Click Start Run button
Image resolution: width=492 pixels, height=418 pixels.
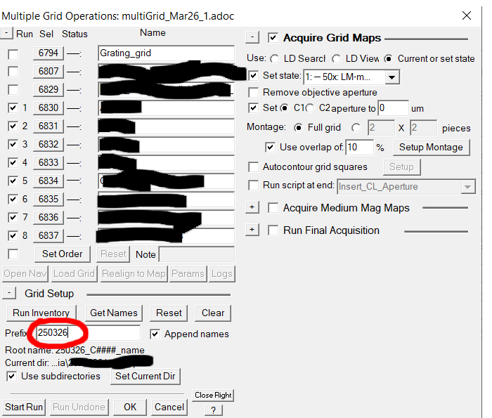pyautogui.click(x=24, y=407)
